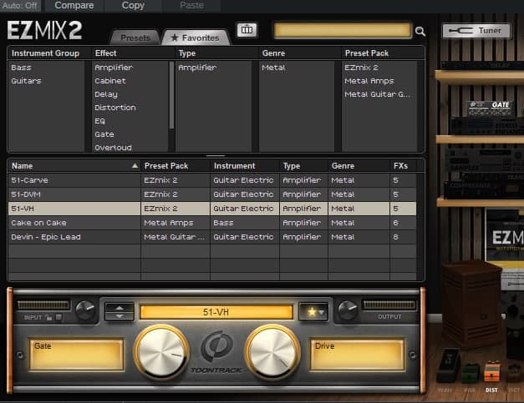524x403 pixels.
Task: Select the green pedal icon
Action: (471, 373)
